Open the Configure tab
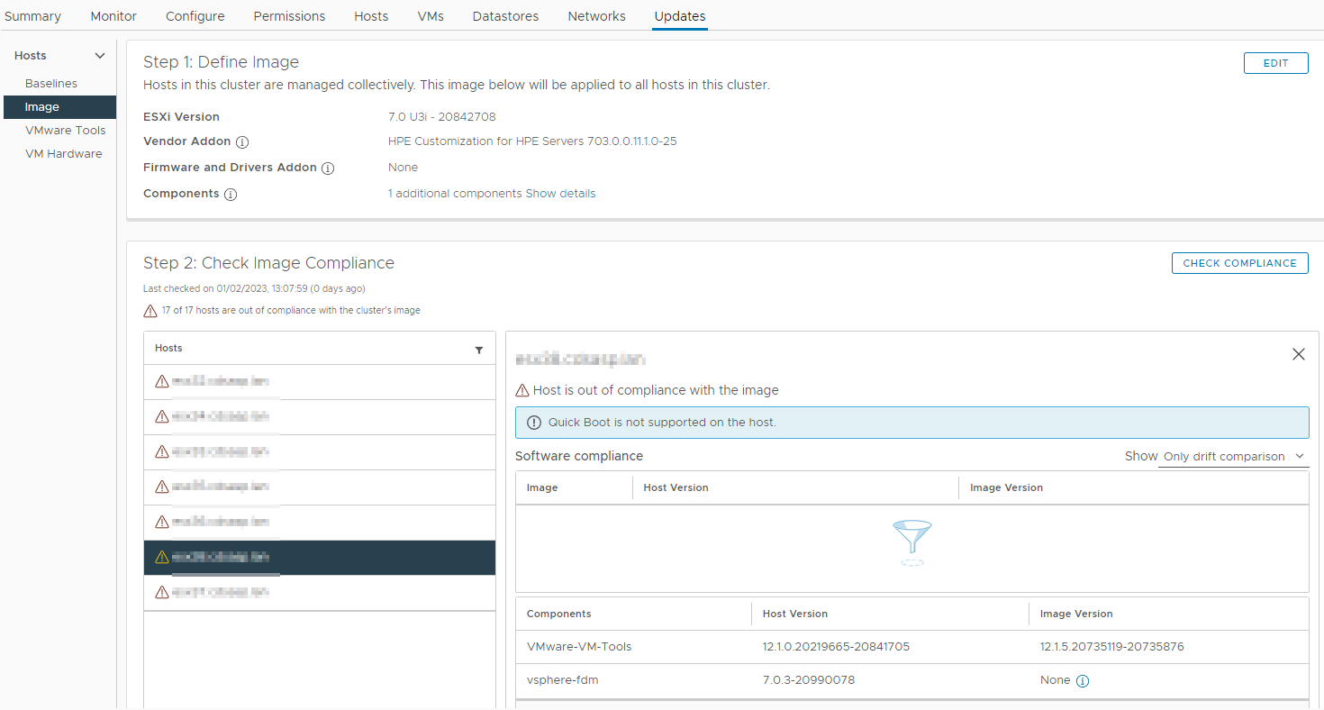1324x710 pixels. tap(195, 16)
